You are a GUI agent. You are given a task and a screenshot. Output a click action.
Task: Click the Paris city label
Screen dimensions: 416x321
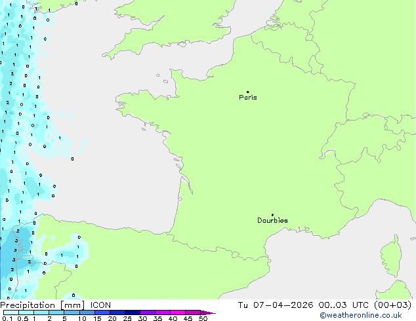pyautogui.click(x=248, y=98)
